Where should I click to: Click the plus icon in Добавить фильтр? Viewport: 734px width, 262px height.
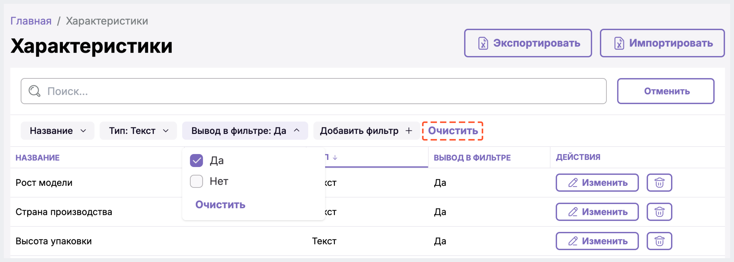tap(409, 131)
